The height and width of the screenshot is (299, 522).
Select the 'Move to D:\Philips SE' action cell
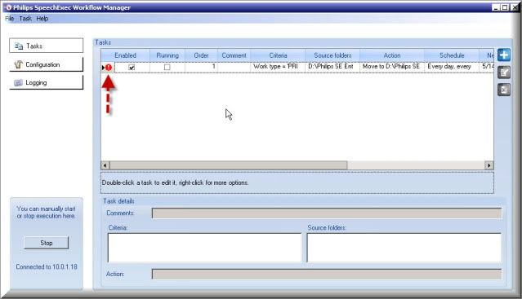tap(392, 67)
